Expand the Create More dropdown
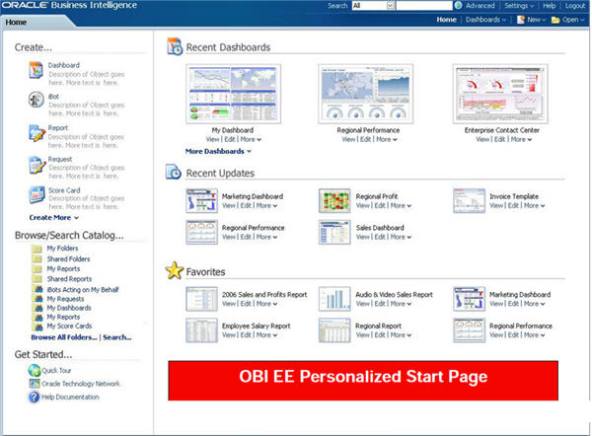This screenshot has width=592, height=436. tap(54, 217)
